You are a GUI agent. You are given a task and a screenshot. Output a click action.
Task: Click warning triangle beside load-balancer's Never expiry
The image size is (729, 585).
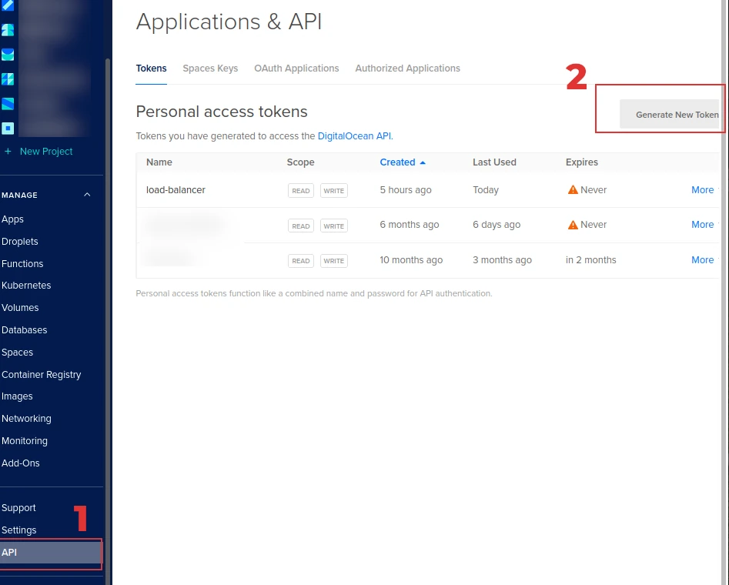point(574,190)
